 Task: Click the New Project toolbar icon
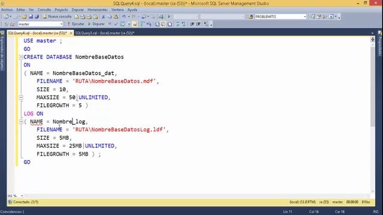(x=6, y=17)
